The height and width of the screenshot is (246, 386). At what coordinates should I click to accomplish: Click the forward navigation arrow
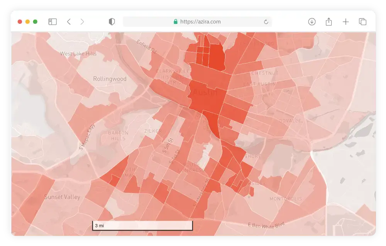tap(82, 22)
